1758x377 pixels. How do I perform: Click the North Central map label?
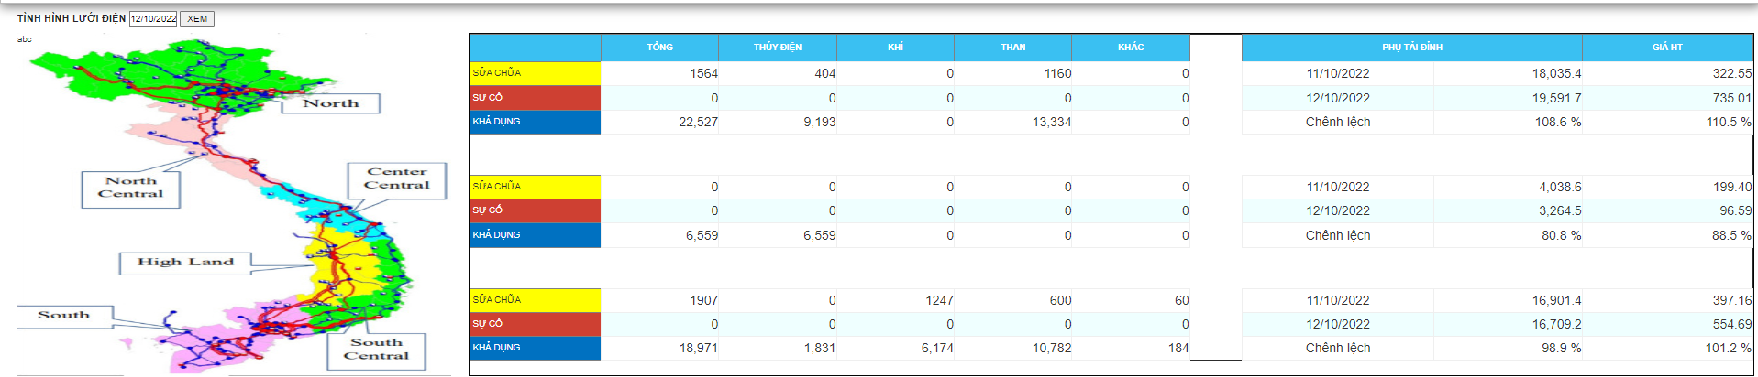[x=130, y=188]
